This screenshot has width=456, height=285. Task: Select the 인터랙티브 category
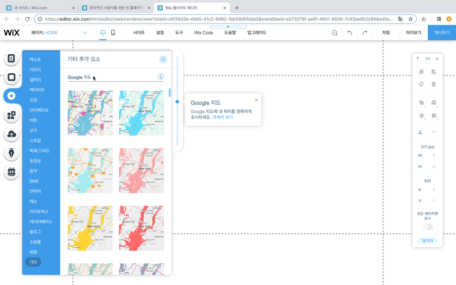[39, 110]
